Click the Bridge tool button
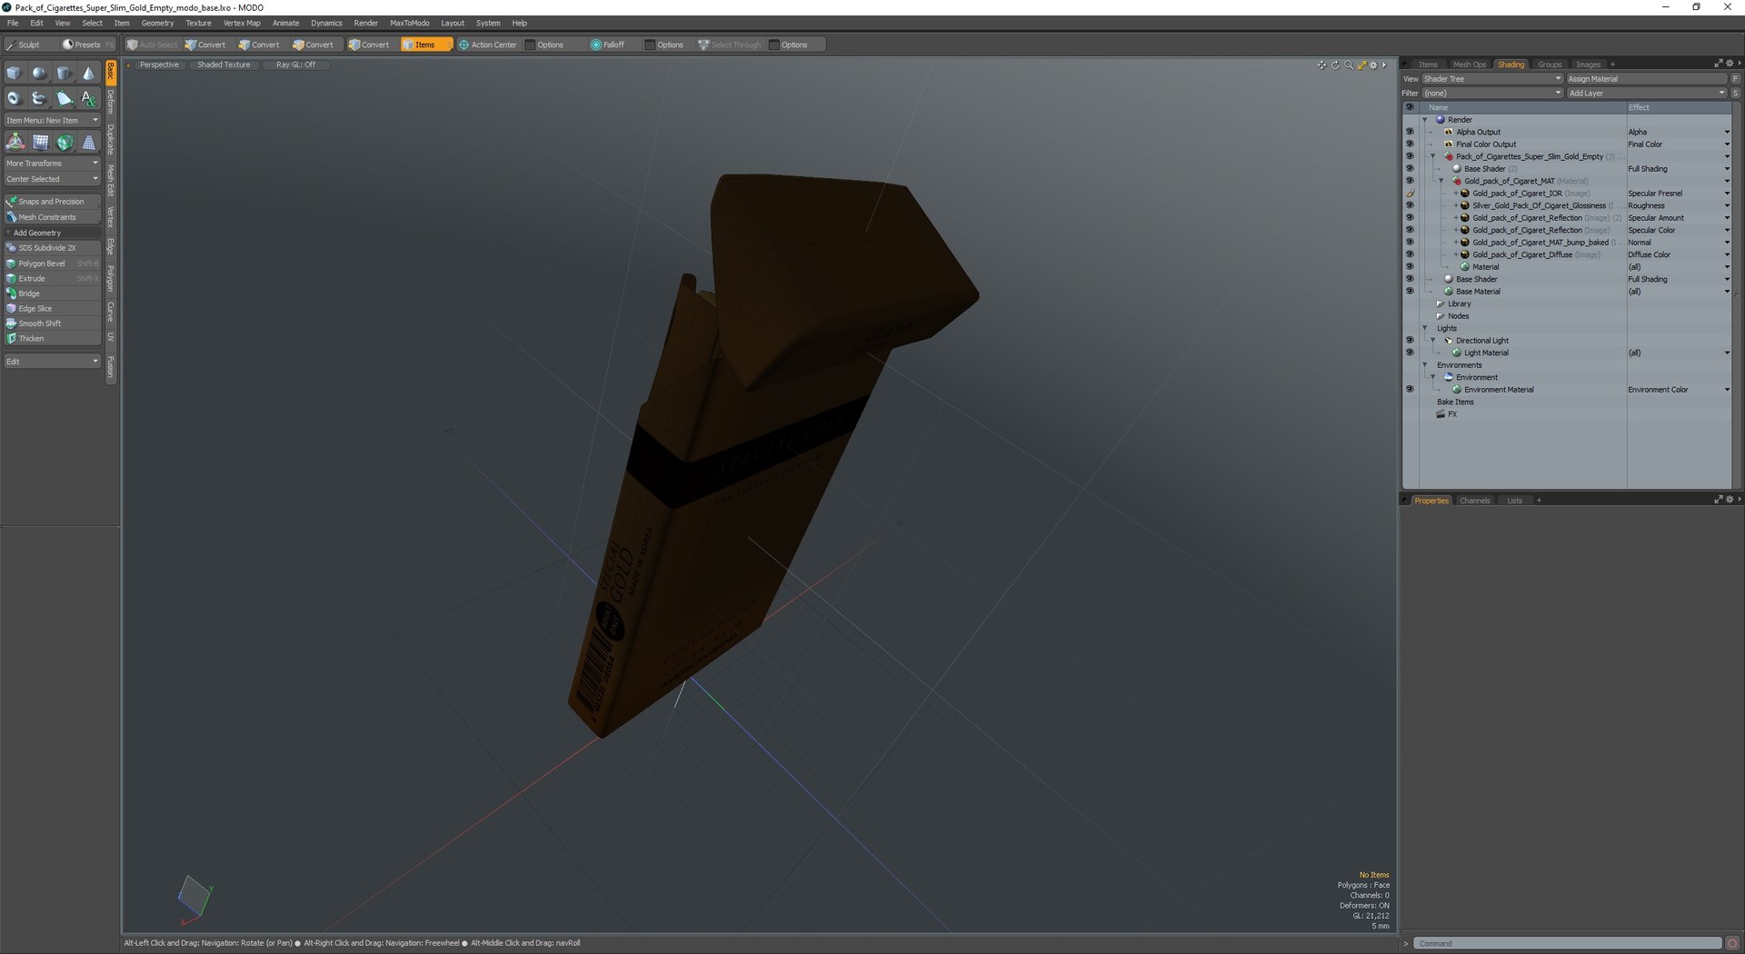The image size is (1745, 954). coord(52,293)
